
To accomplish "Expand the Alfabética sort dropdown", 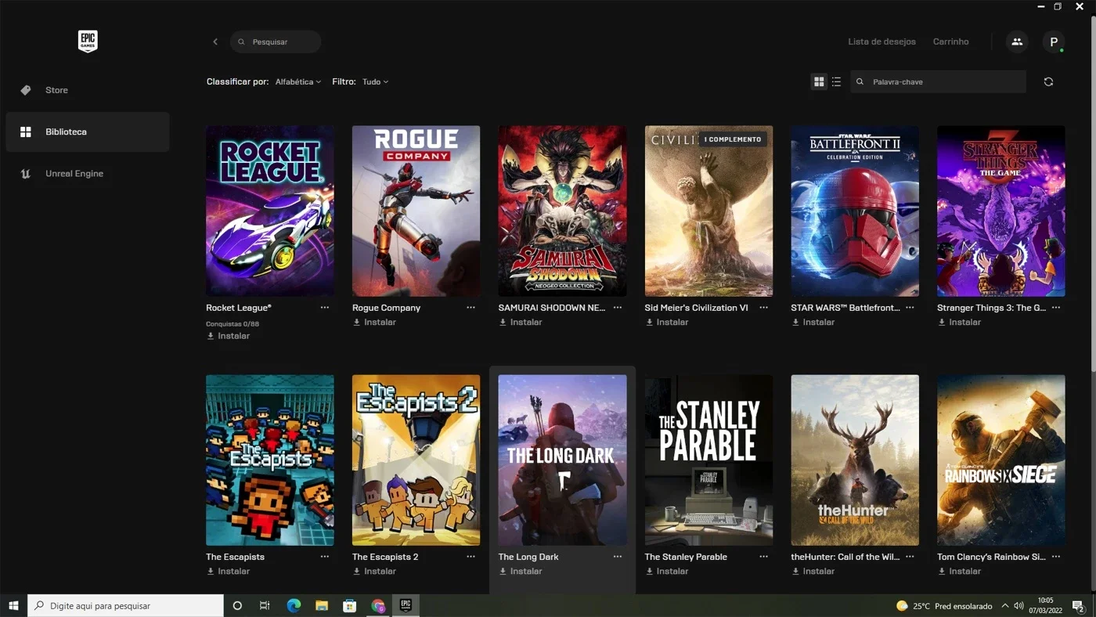I will click(298, 81).
